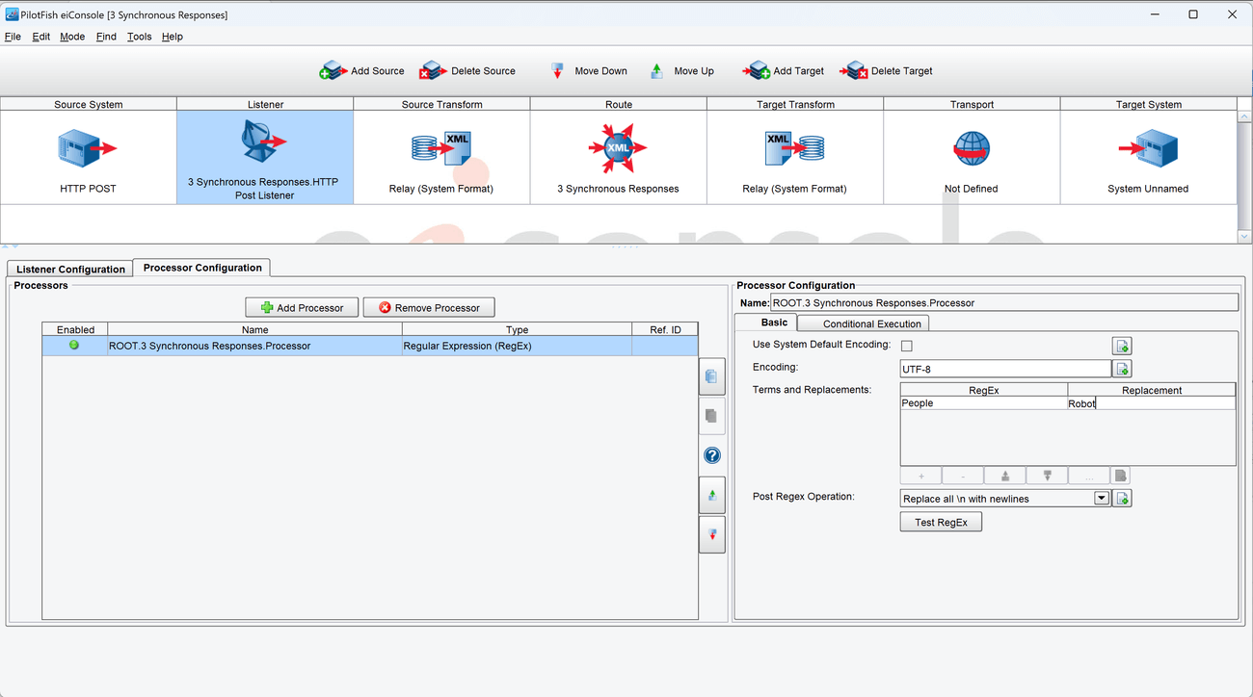Image resolution: width=1253 pixels, height=697 pixels.
Task: Select the Not Defined transport stage
Action: [972, 158]
